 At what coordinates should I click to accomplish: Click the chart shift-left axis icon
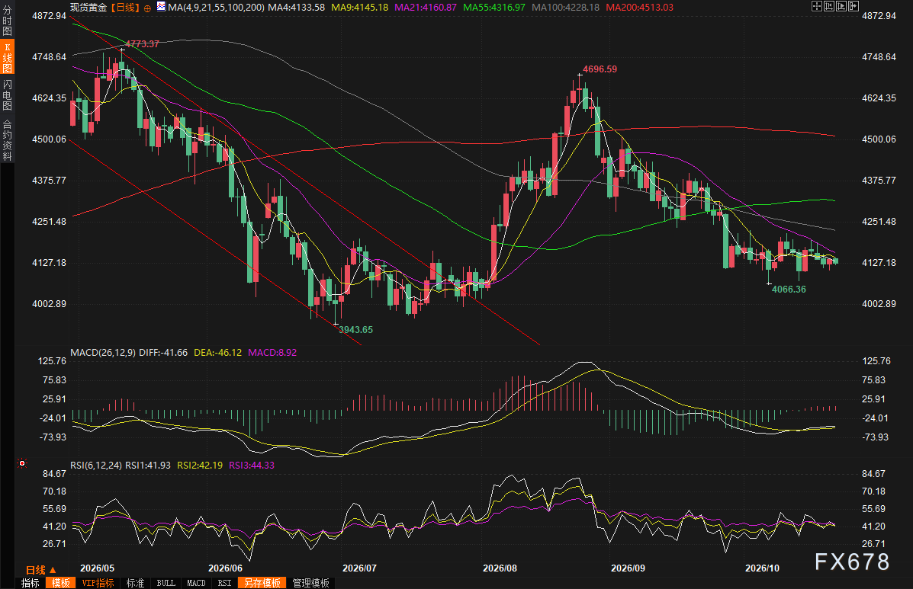(829, 6)
